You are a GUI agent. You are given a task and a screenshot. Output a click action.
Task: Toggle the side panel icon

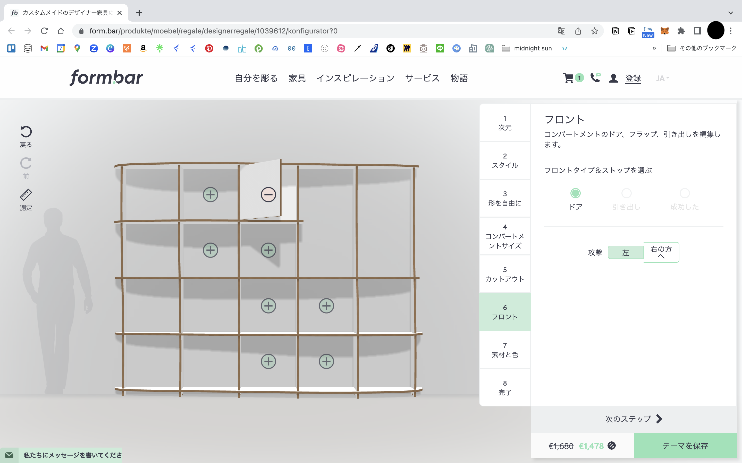point(697,31)
